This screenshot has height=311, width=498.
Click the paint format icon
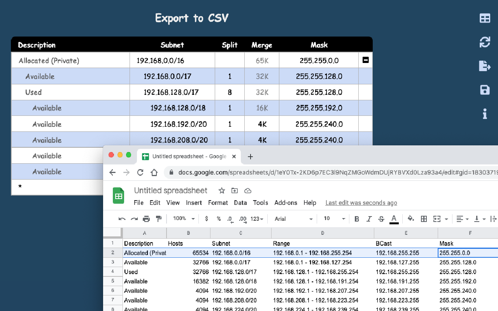point(158,219)
